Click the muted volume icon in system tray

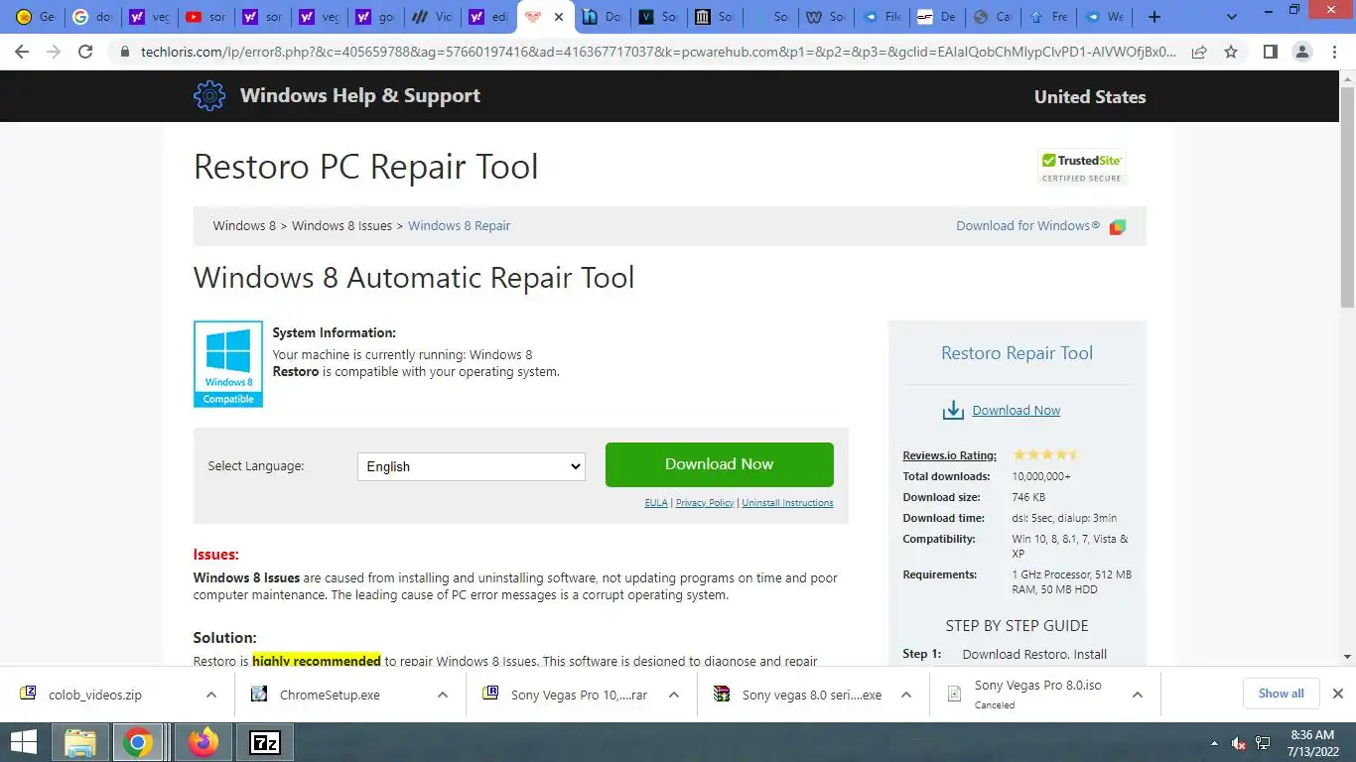[x=1239, y=742]
